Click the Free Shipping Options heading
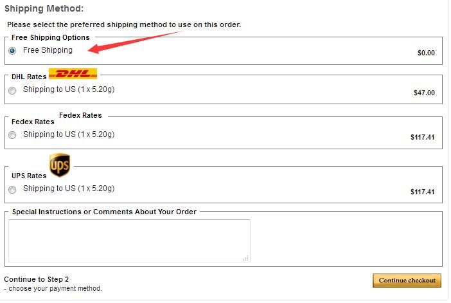 pos(51,38)
